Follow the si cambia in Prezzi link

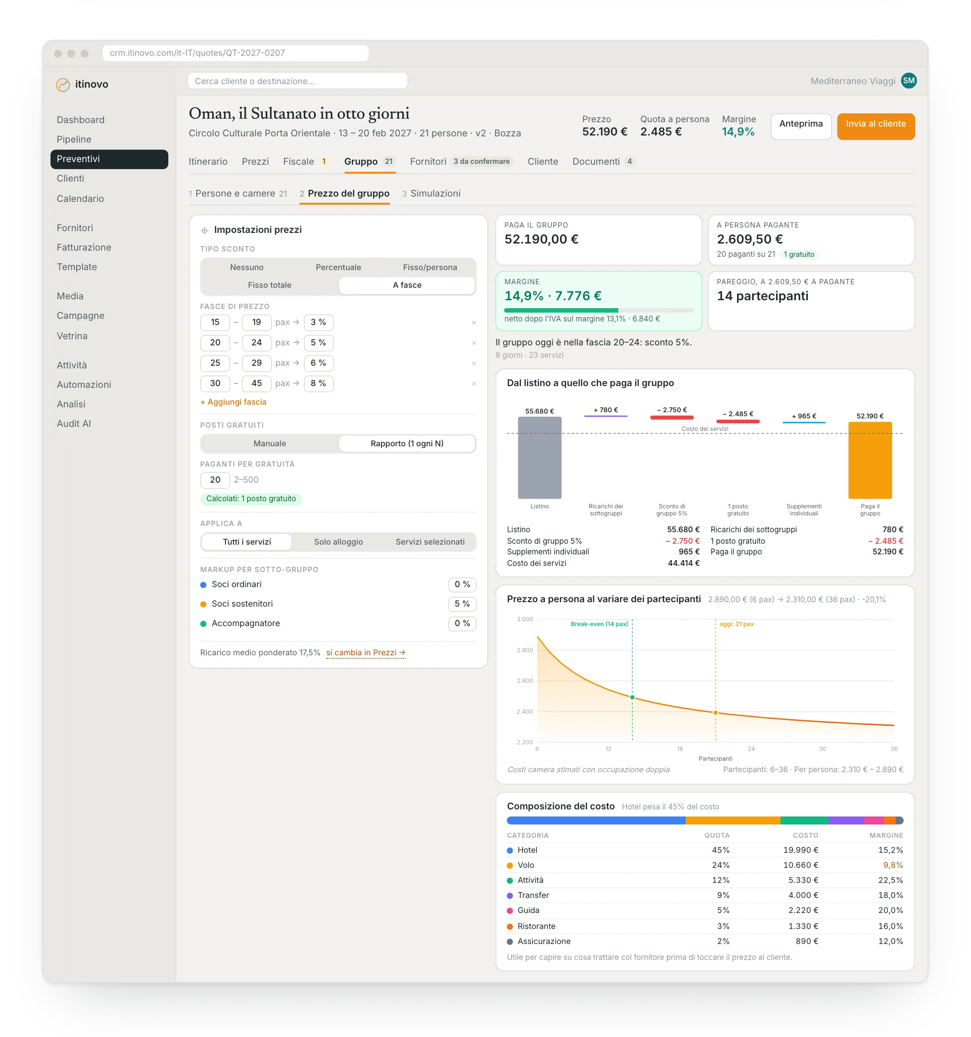tap(366, 653)
